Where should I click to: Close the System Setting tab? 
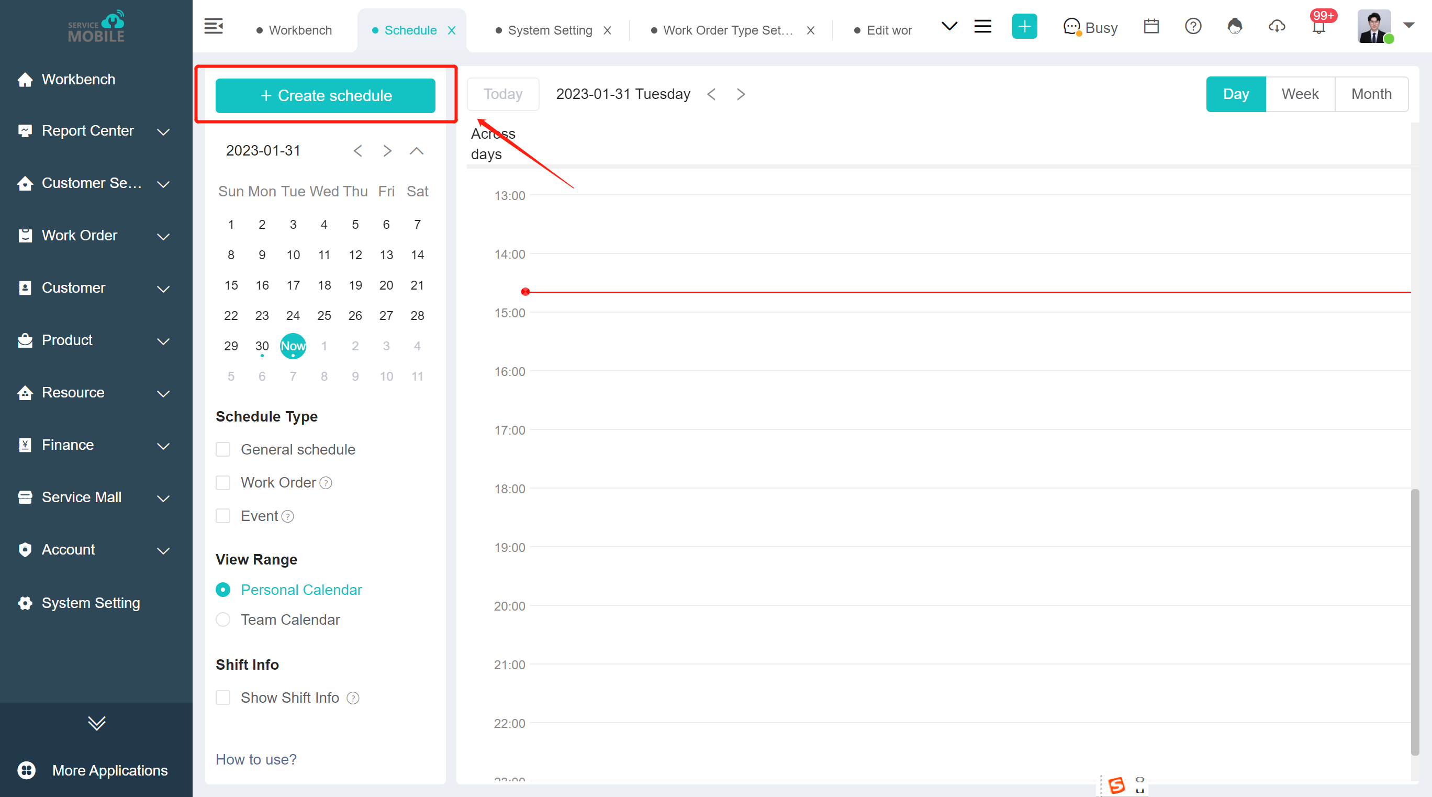coord(608,30)
